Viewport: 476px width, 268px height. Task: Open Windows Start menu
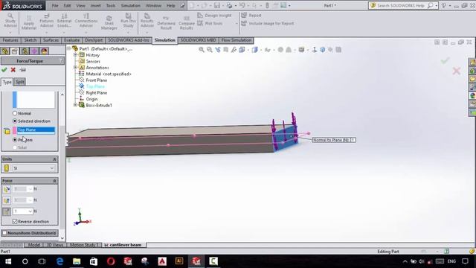click(8, 261)
